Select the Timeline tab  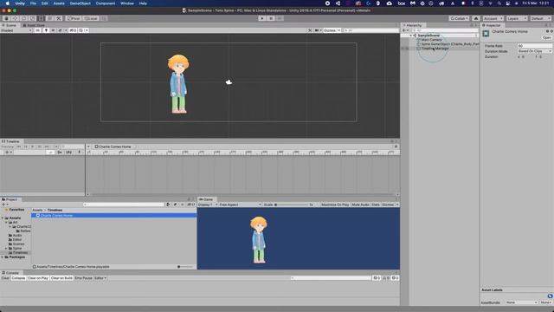pos(11,141)
